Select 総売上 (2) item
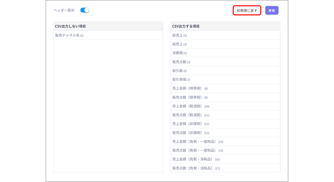Screen dimensions: 334x182 pyautogui.click(x=225, y=35)
